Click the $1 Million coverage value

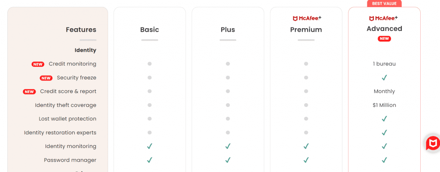[384, 105]
